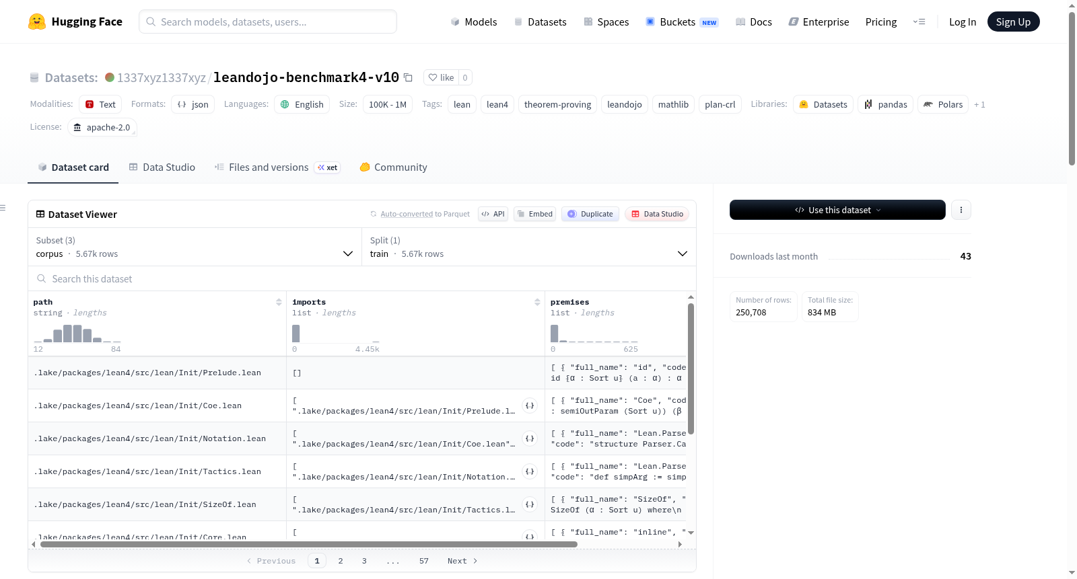This screenshot has width=1077, height=579.
Task: Click the 1337xyz1337xyz owner avatar
Action: [110, 77]
